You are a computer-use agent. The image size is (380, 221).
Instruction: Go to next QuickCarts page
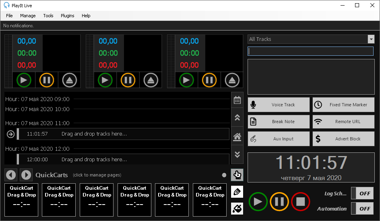click(26, 175)
